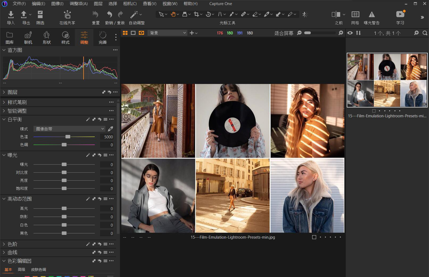
Task: Click white balance eyedropper picker
Action: point(110,129)
